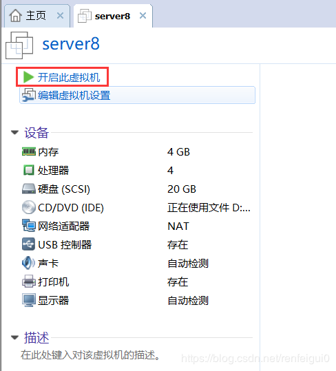
Task: Click the 正在使用文件 D:... value
Action: click(x=209, y=207)
